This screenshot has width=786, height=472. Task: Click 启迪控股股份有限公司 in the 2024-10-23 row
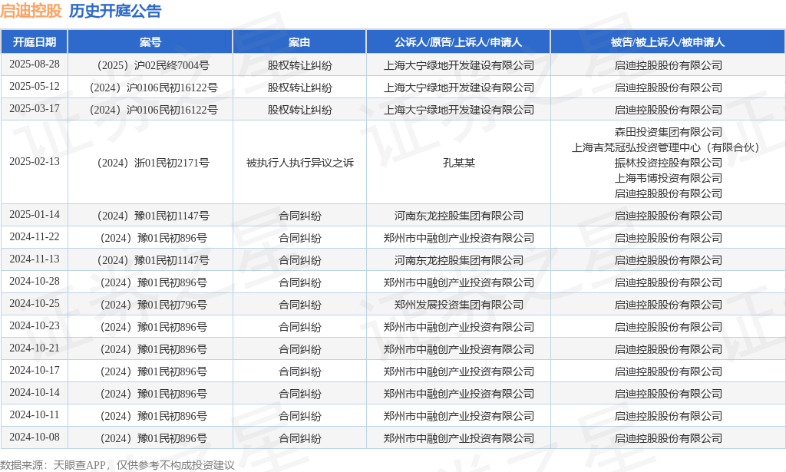[x=668, y=327]
